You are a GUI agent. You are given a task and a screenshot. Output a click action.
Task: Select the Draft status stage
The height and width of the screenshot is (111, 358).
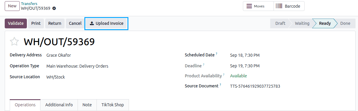coord(280,23)
